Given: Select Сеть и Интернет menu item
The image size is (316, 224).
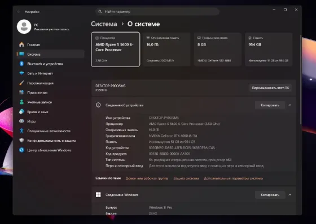Looking at the screenshot, I should click(50, 73).
